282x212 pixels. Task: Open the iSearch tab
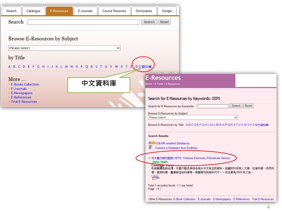click(x=11, y=11)
